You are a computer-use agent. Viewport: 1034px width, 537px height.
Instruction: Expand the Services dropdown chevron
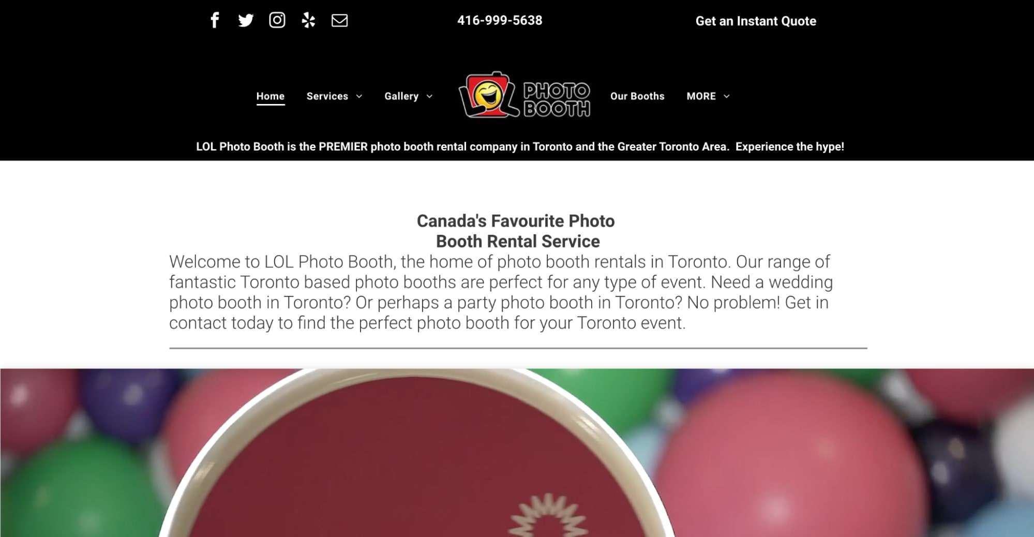click(359, 96)
